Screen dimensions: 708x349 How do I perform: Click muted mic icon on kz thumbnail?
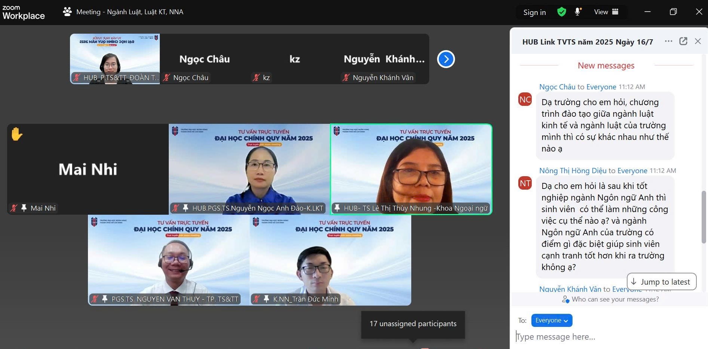257,77
